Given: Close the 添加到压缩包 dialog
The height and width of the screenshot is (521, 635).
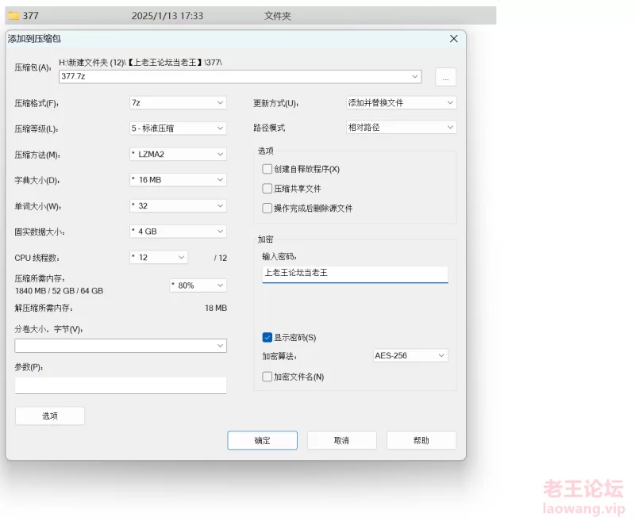Looking at the screenshot, I should 453,38.
